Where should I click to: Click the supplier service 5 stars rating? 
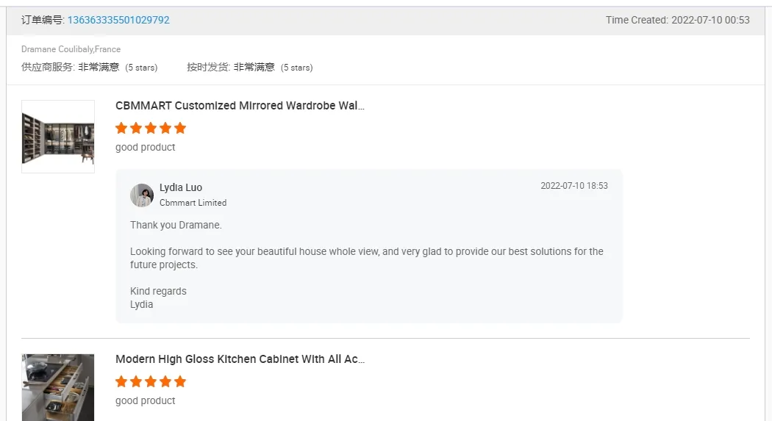[x=141, y=68]
